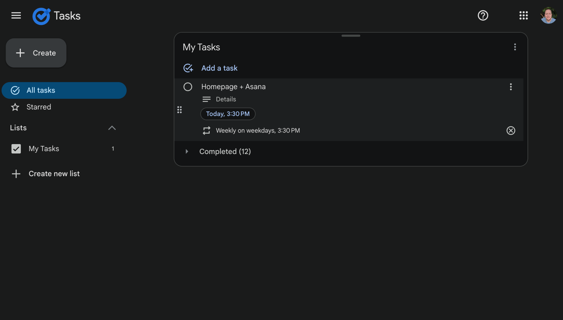Open the hamburger navigation menu
This screenshot has height=320, width=563.
pyautogui.click(x=16, y=15)
